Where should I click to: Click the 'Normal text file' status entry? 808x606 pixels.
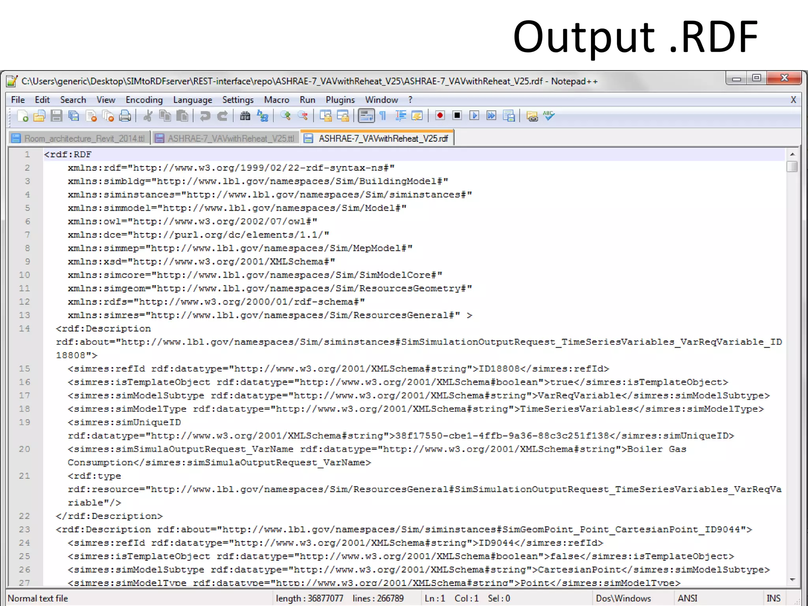click(x=38, y=598)
